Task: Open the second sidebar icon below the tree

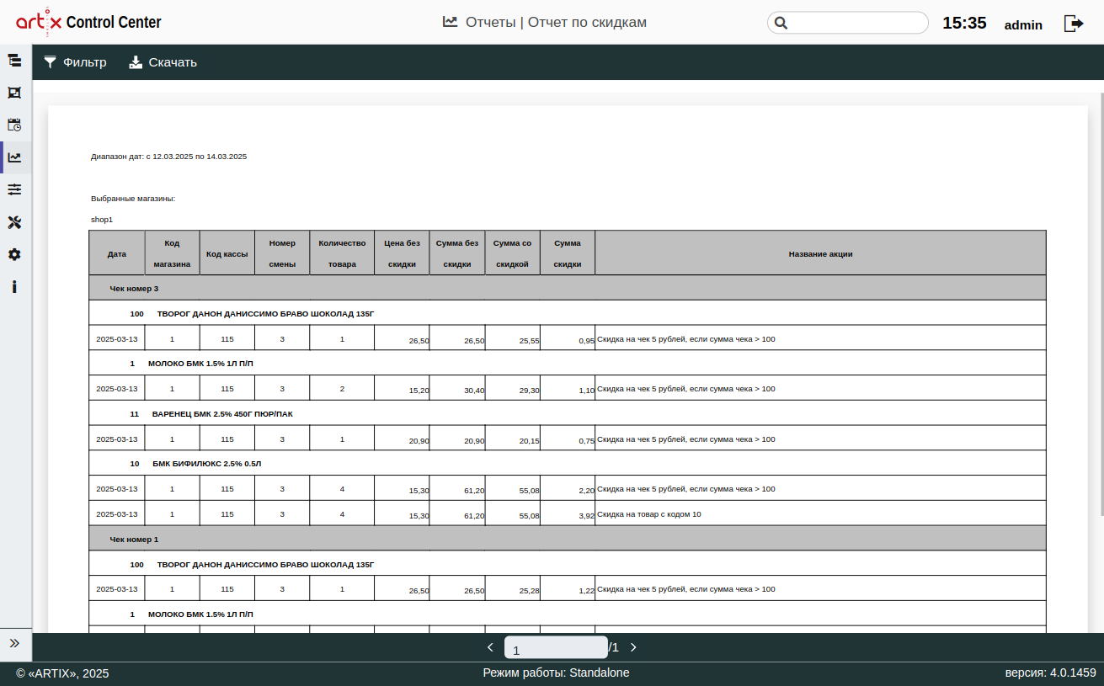Action: [x=14, y=93]
